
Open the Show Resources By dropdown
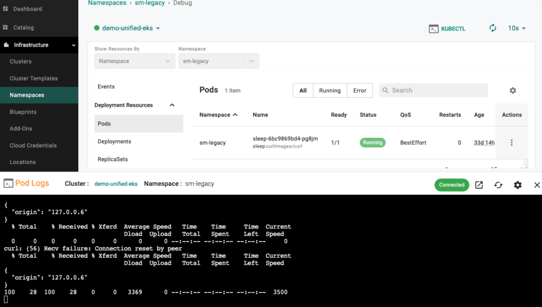click(134, 61)
